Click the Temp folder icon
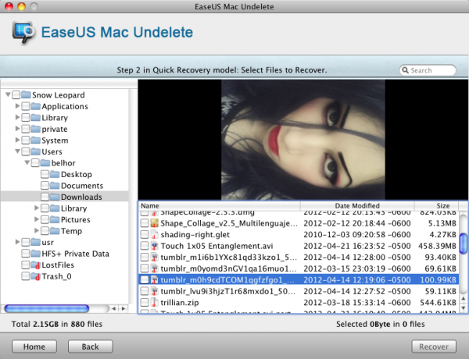This screenshot has height=359, width=469. coord(55,231)
